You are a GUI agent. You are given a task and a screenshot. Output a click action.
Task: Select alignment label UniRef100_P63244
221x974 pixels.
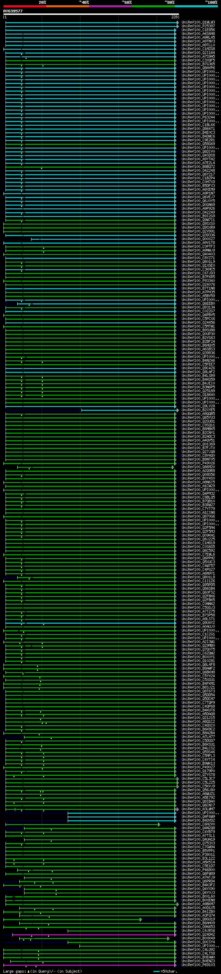(x=198, y=117)
